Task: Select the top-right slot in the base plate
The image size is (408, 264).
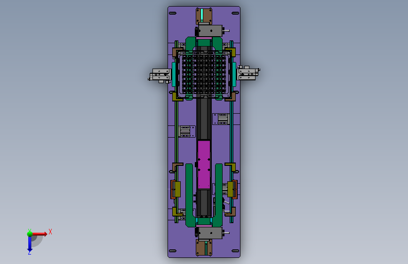Action: (x=235, y=13)
